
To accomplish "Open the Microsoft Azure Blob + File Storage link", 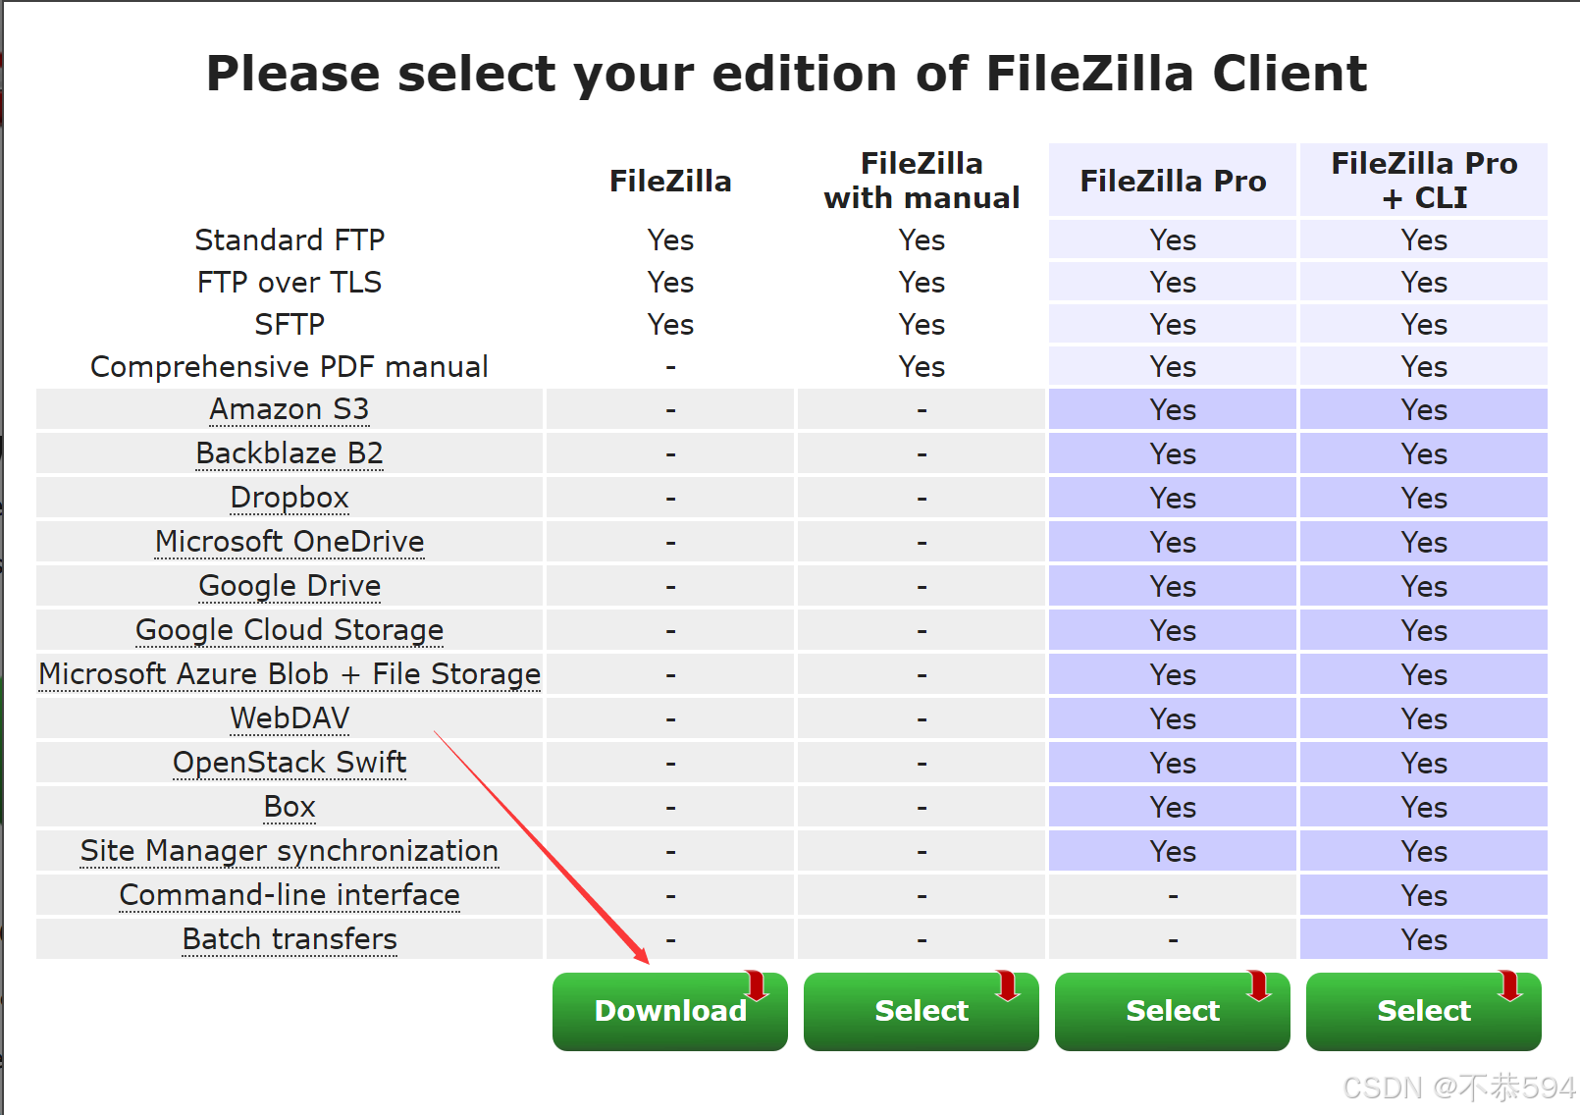I will coord(289,674).
